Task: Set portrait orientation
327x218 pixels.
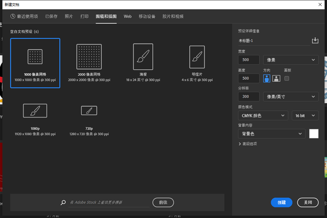Action: click(267, 78)
